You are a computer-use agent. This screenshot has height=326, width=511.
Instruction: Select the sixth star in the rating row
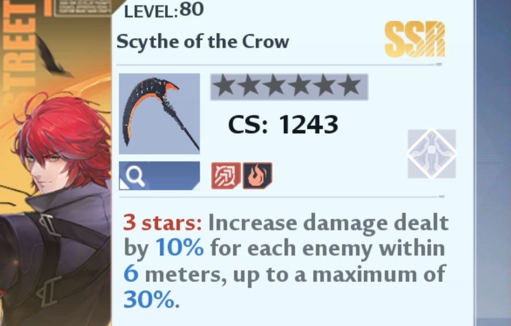tap(349, 86)
